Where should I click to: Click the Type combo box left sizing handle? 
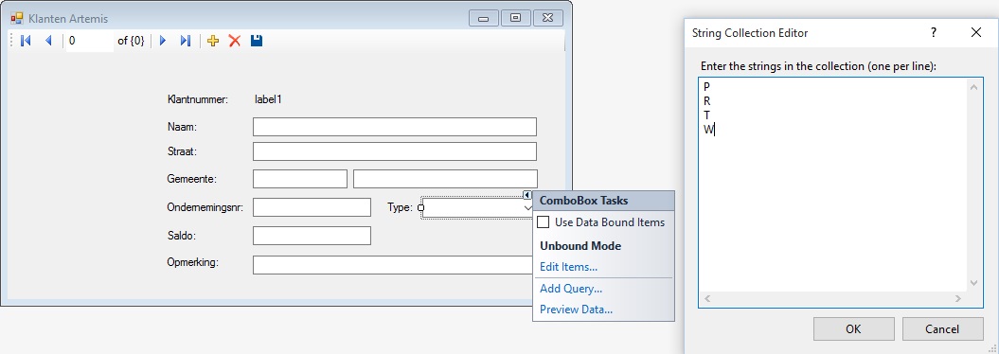pyautogui.click(x=420, y=207)
